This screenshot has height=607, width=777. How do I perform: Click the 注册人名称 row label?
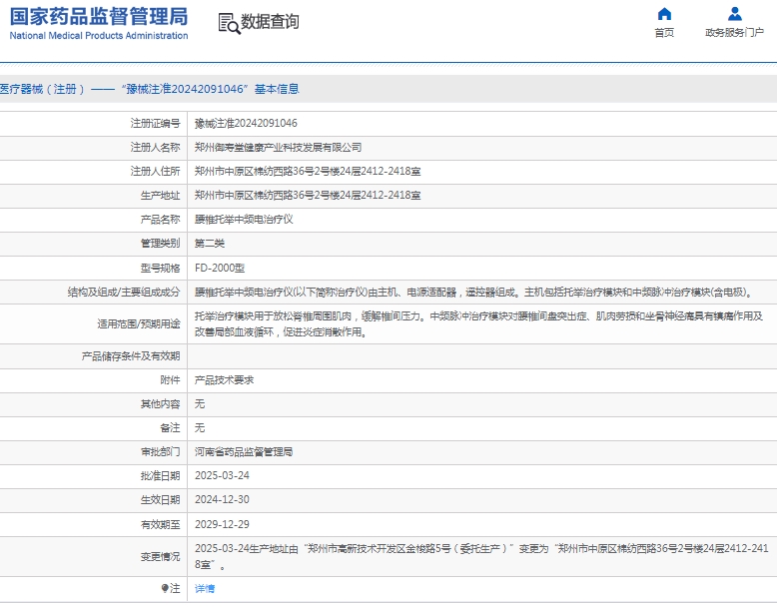pos(155,148)
